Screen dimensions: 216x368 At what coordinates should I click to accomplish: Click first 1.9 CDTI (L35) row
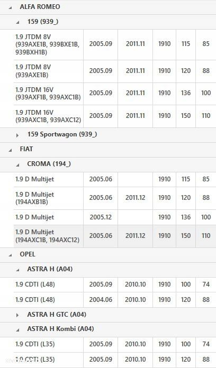click(x=115, y=344)
